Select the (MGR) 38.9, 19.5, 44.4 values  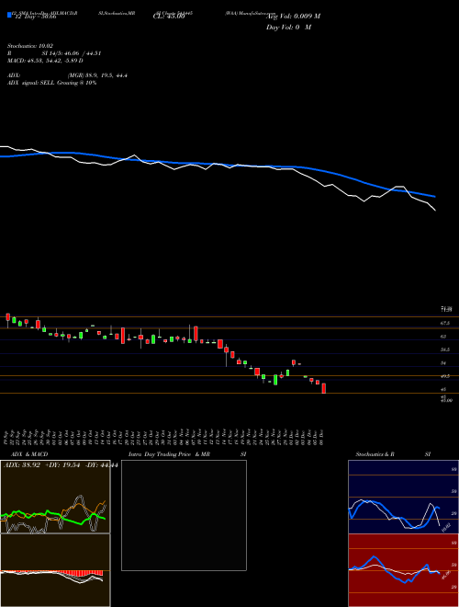(97, 75)
